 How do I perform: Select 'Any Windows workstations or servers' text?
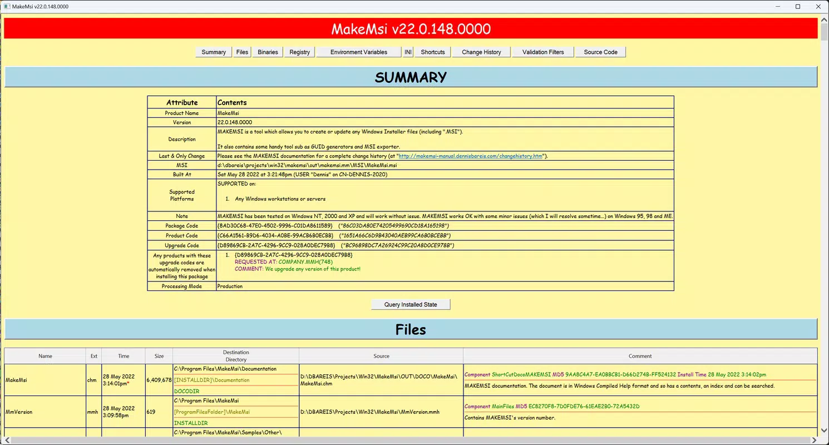(280, 199)
